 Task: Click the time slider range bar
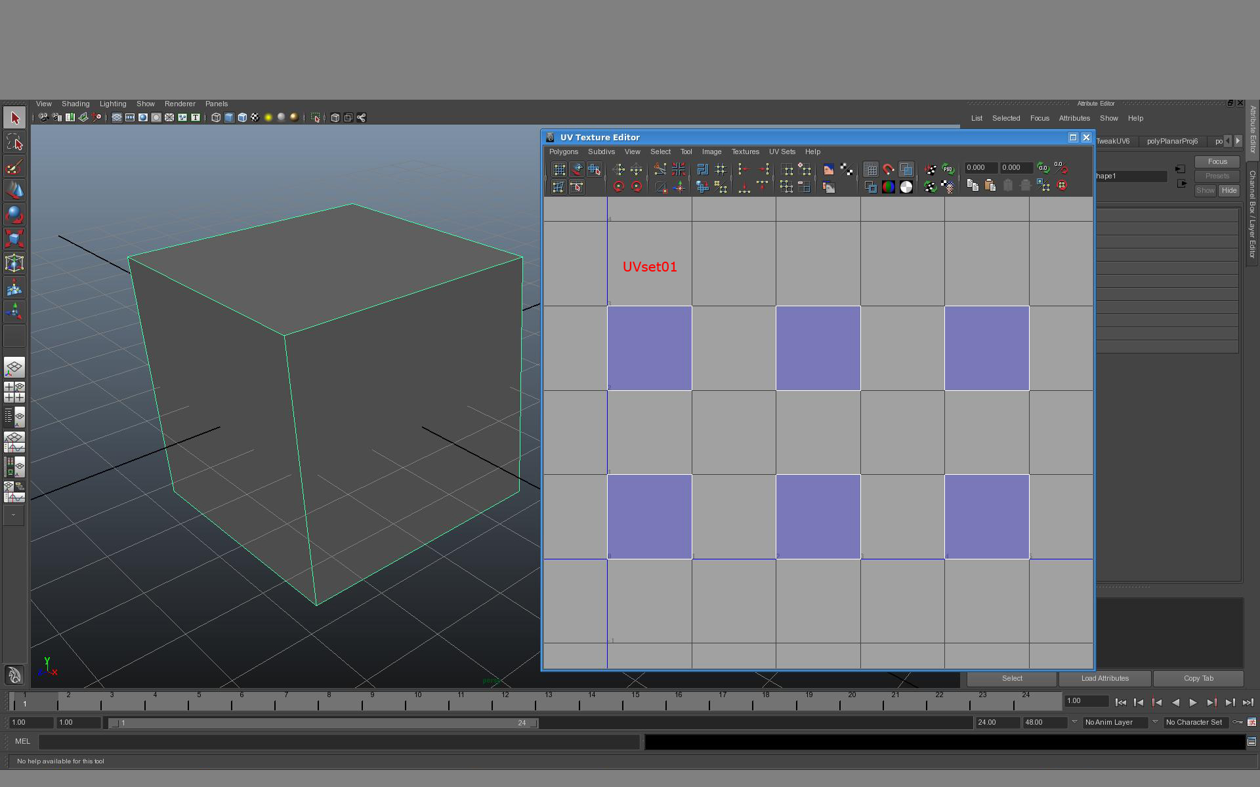pyautogui.click(x=324, y=723)
